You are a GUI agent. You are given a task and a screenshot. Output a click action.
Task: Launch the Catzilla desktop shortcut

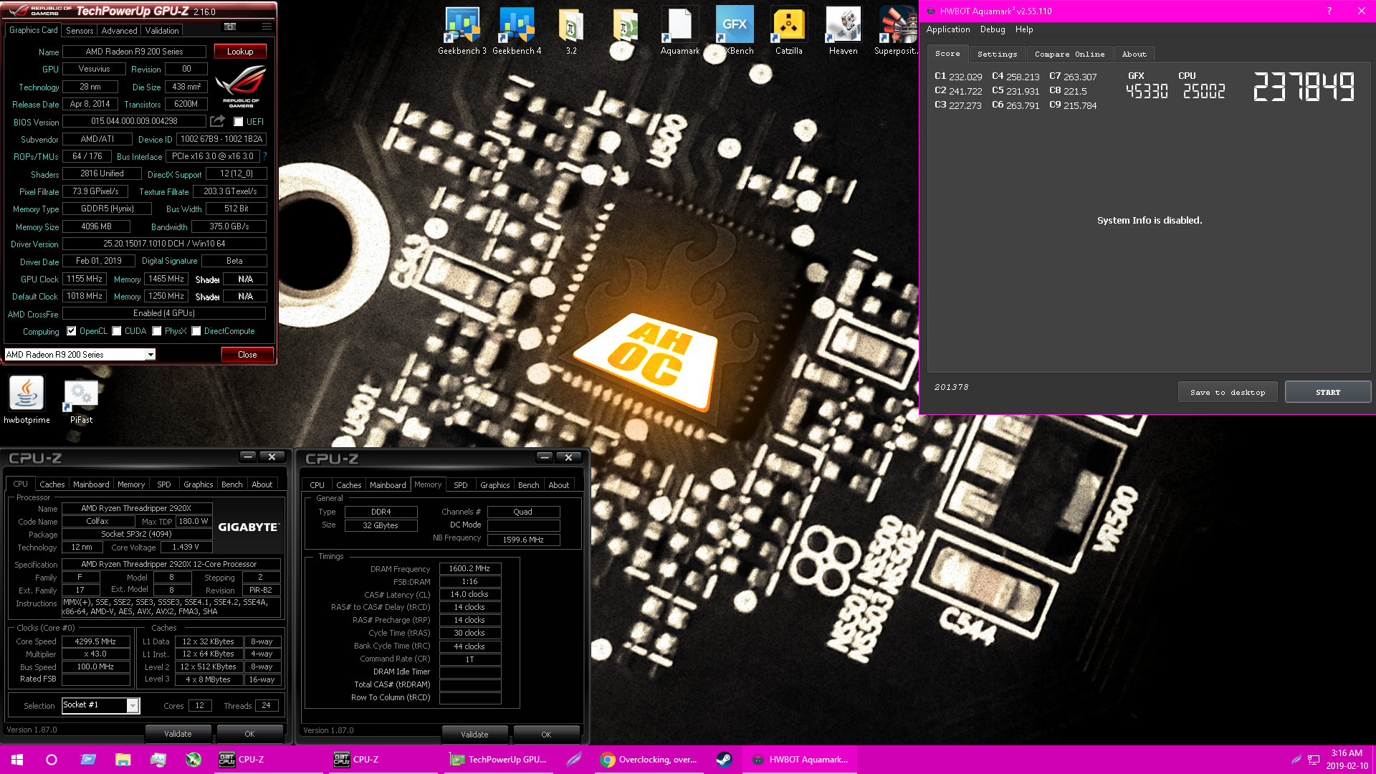click(x=789, y=31)
